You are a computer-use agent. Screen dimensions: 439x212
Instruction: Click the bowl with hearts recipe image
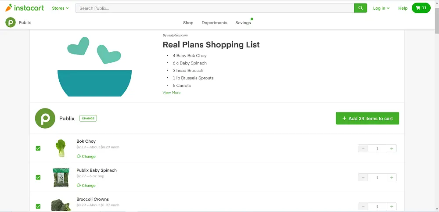(x=95, y=67)
